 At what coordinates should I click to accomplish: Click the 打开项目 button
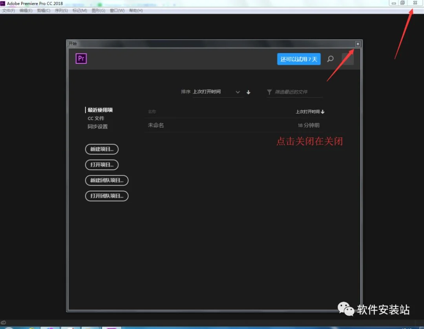(102, 165)
